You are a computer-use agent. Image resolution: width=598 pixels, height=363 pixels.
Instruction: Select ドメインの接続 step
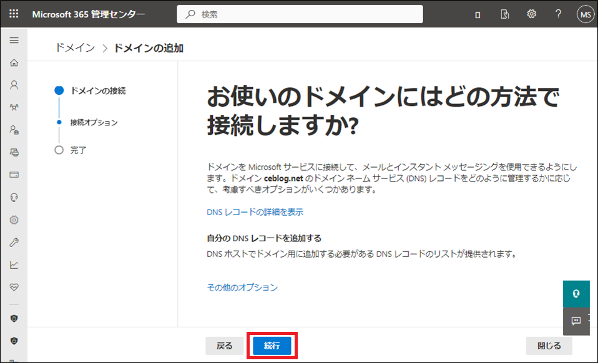(98, 90)
